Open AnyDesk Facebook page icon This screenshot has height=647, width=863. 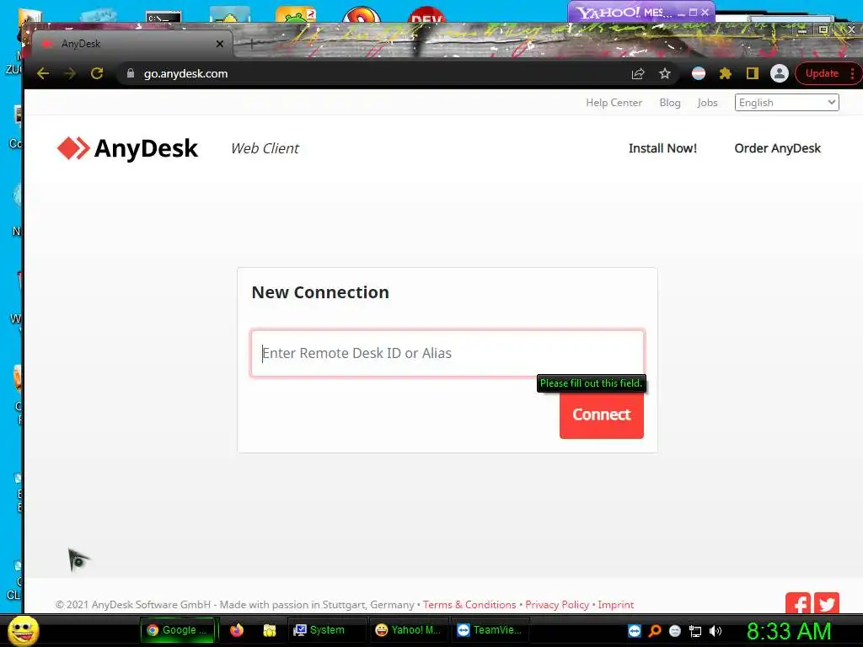pos(798,603)
